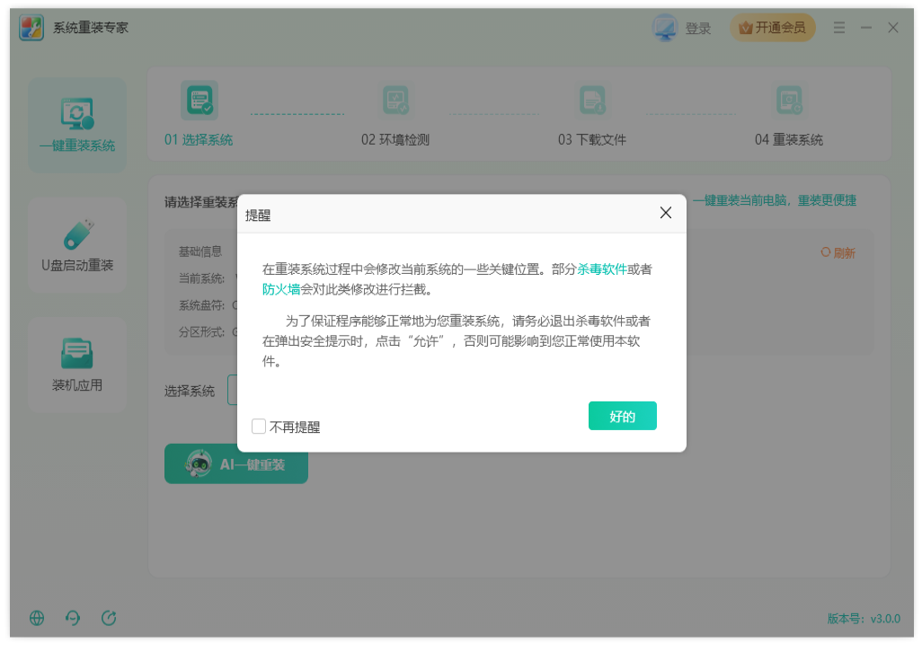This screenshot has width=922, height=652.
Task: Click the 分区形式 label
Action: pyautogui.click(x=201, y=332)
